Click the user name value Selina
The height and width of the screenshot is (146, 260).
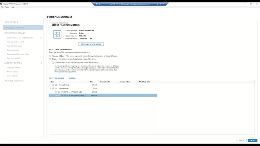[81, 33]
